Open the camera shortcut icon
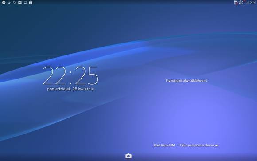Screen dimensions: 257x161 tap(128, 156)
